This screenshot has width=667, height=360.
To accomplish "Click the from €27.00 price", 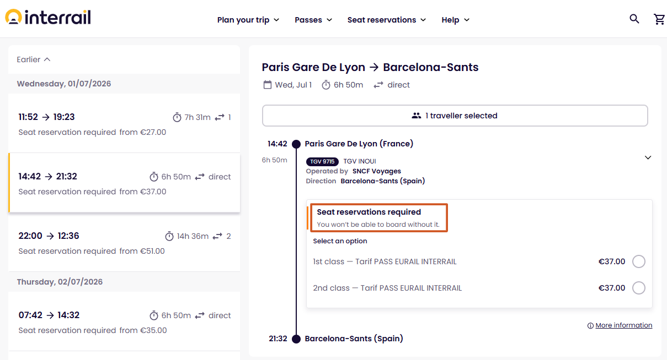I will (143, 132).
